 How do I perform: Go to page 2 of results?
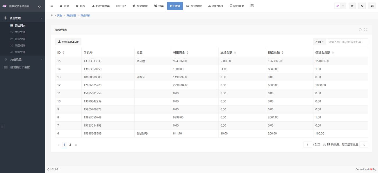click(70, 145)
